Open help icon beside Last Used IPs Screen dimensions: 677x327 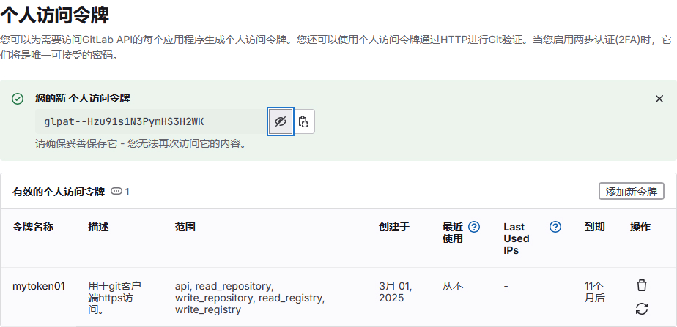555,227
